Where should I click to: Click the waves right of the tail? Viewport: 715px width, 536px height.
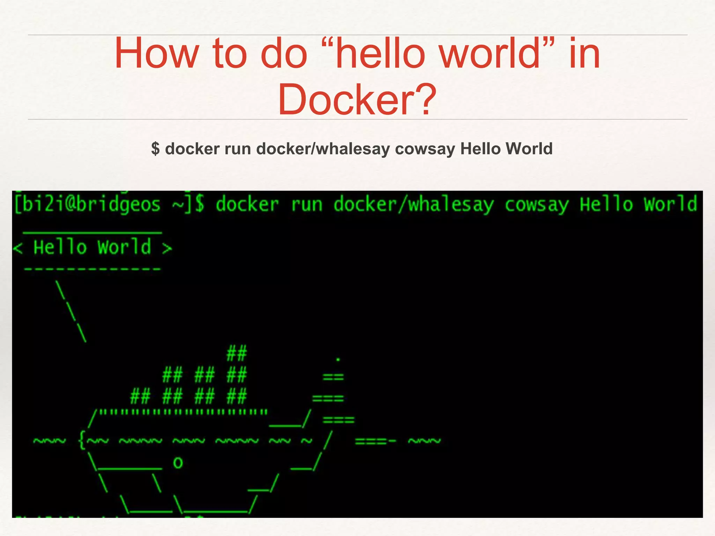(x=425, y=441)
